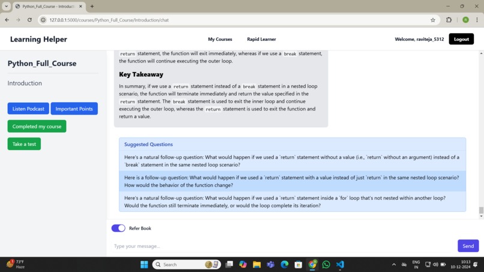Image resolution: width=484 pixels, height=272 pixels.
Task: Open Microsoft Store from the taskbar
Action: (298, 265)
